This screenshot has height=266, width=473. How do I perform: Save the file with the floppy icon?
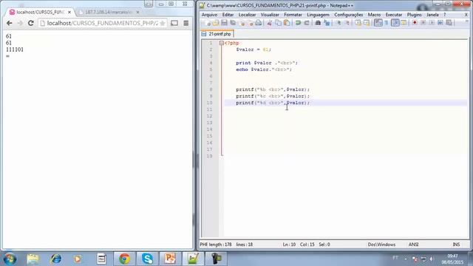[x=224, y=23]
